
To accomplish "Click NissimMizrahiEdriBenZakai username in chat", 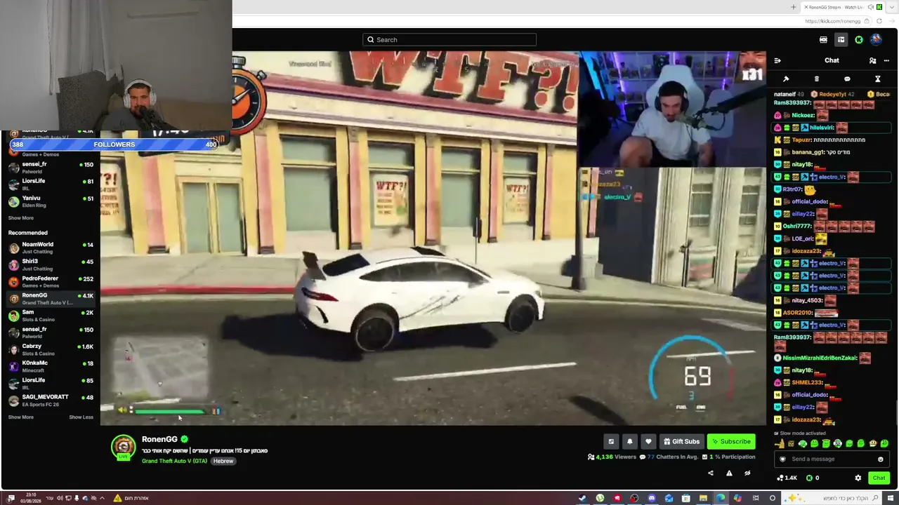I will (x=820, y=358).
